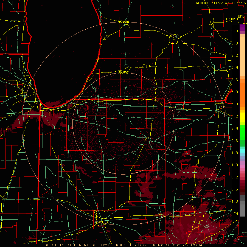The image size is (247, 247).
Task: Click the DKD label above the color scale
Action: click(x=241, y=16)
